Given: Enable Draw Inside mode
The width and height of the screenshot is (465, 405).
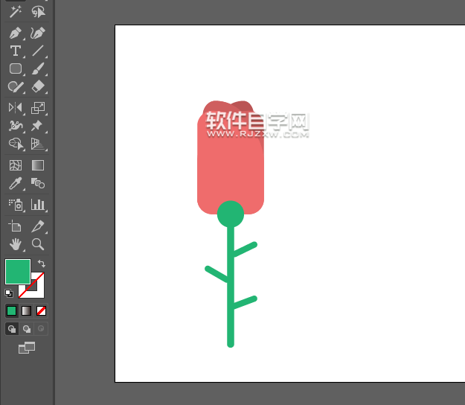Looking at the screenshot, I should click(x=41, y=329).
